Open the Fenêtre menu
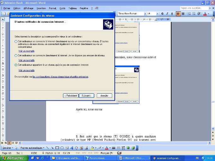Image resolution: width=215 pixels, height=161 pixels. click(x=84, y=8)
